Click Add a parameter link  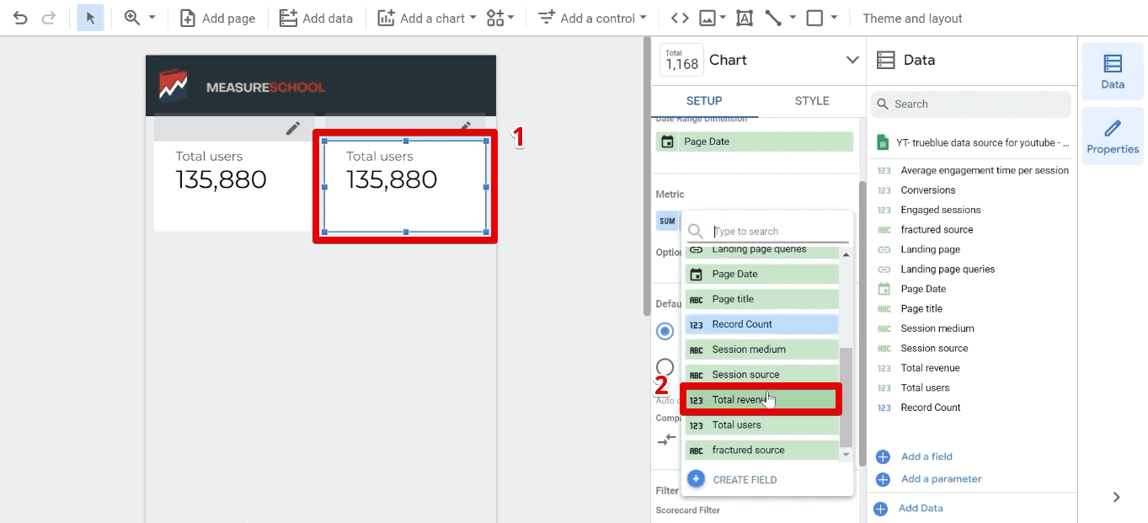(941, 479)
